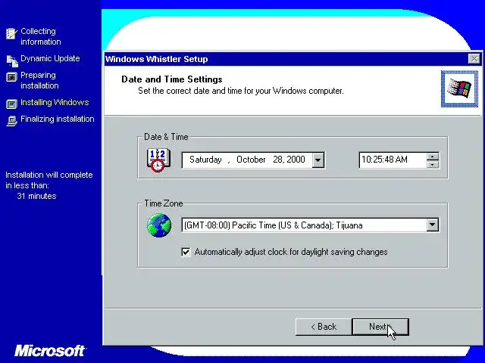Viewport: 485px width, 363px height.
Task: Select the month October in date field
Action: 251,160
